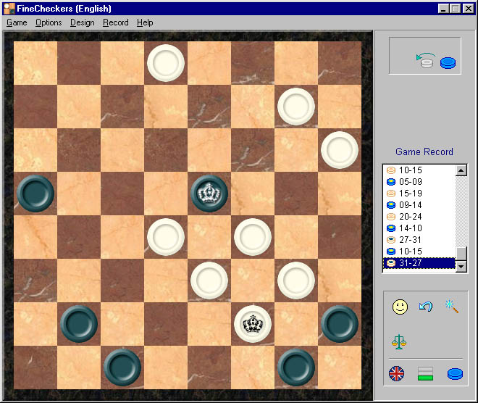Click the blue undo arrow icon
Image resolution: width=478 pixels, height=403 pixels.
point(426,307)
